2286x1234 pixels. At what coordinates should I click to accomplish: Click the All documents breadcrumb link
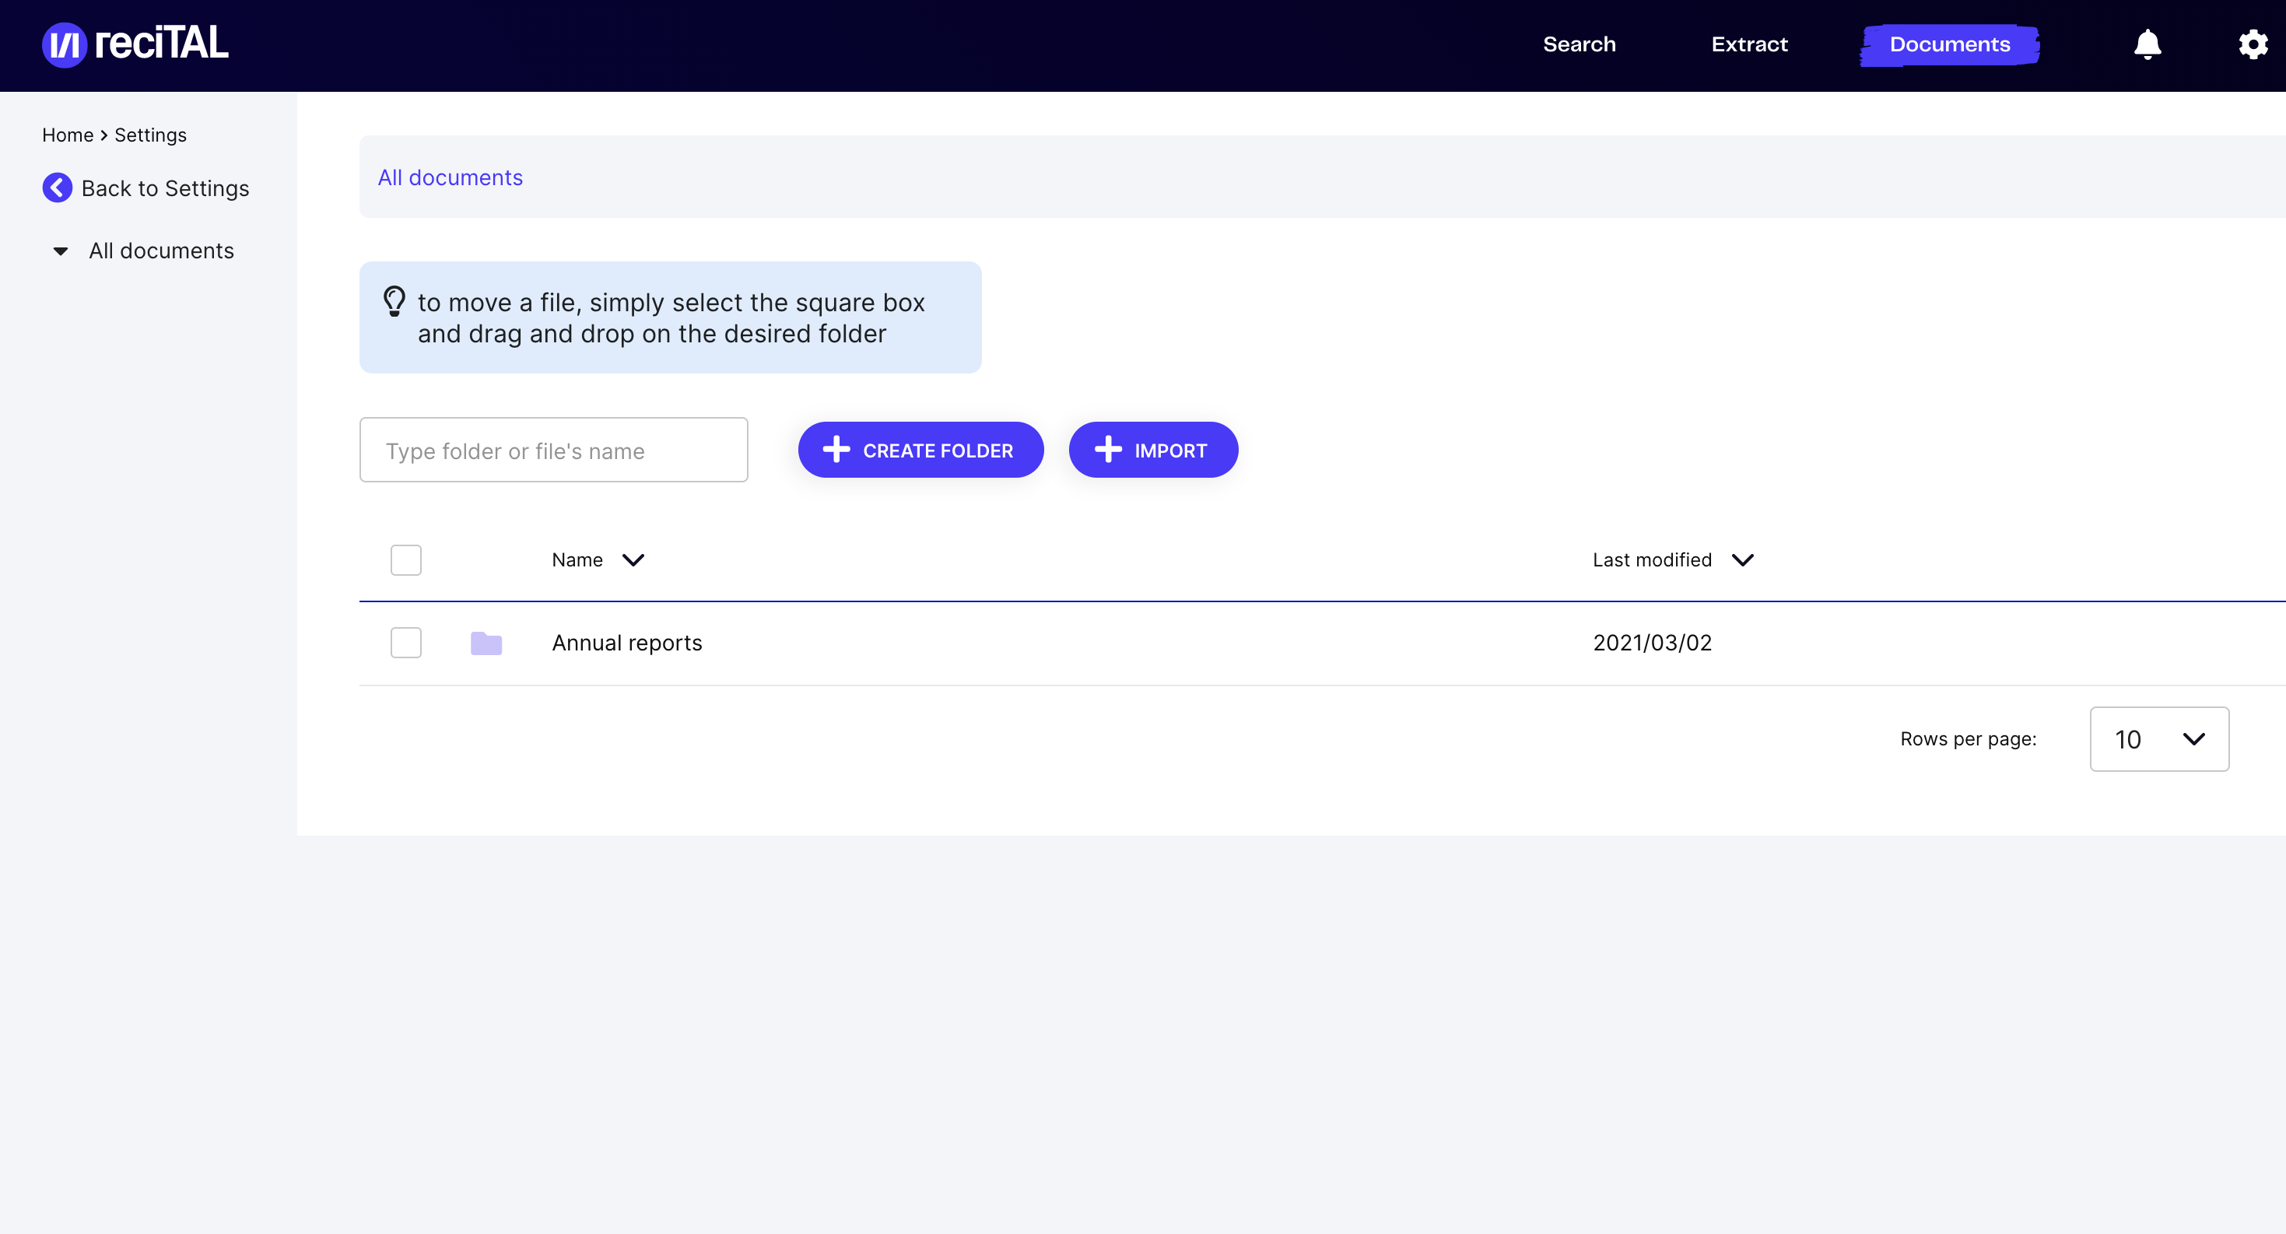[x=450, y=177]
